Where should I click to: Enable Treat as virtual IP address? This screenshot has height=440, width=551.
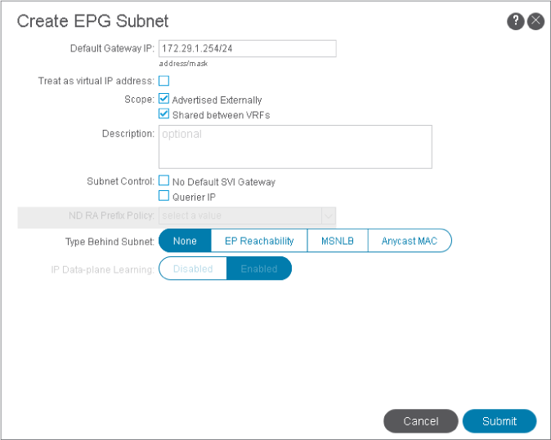[164, 81]
